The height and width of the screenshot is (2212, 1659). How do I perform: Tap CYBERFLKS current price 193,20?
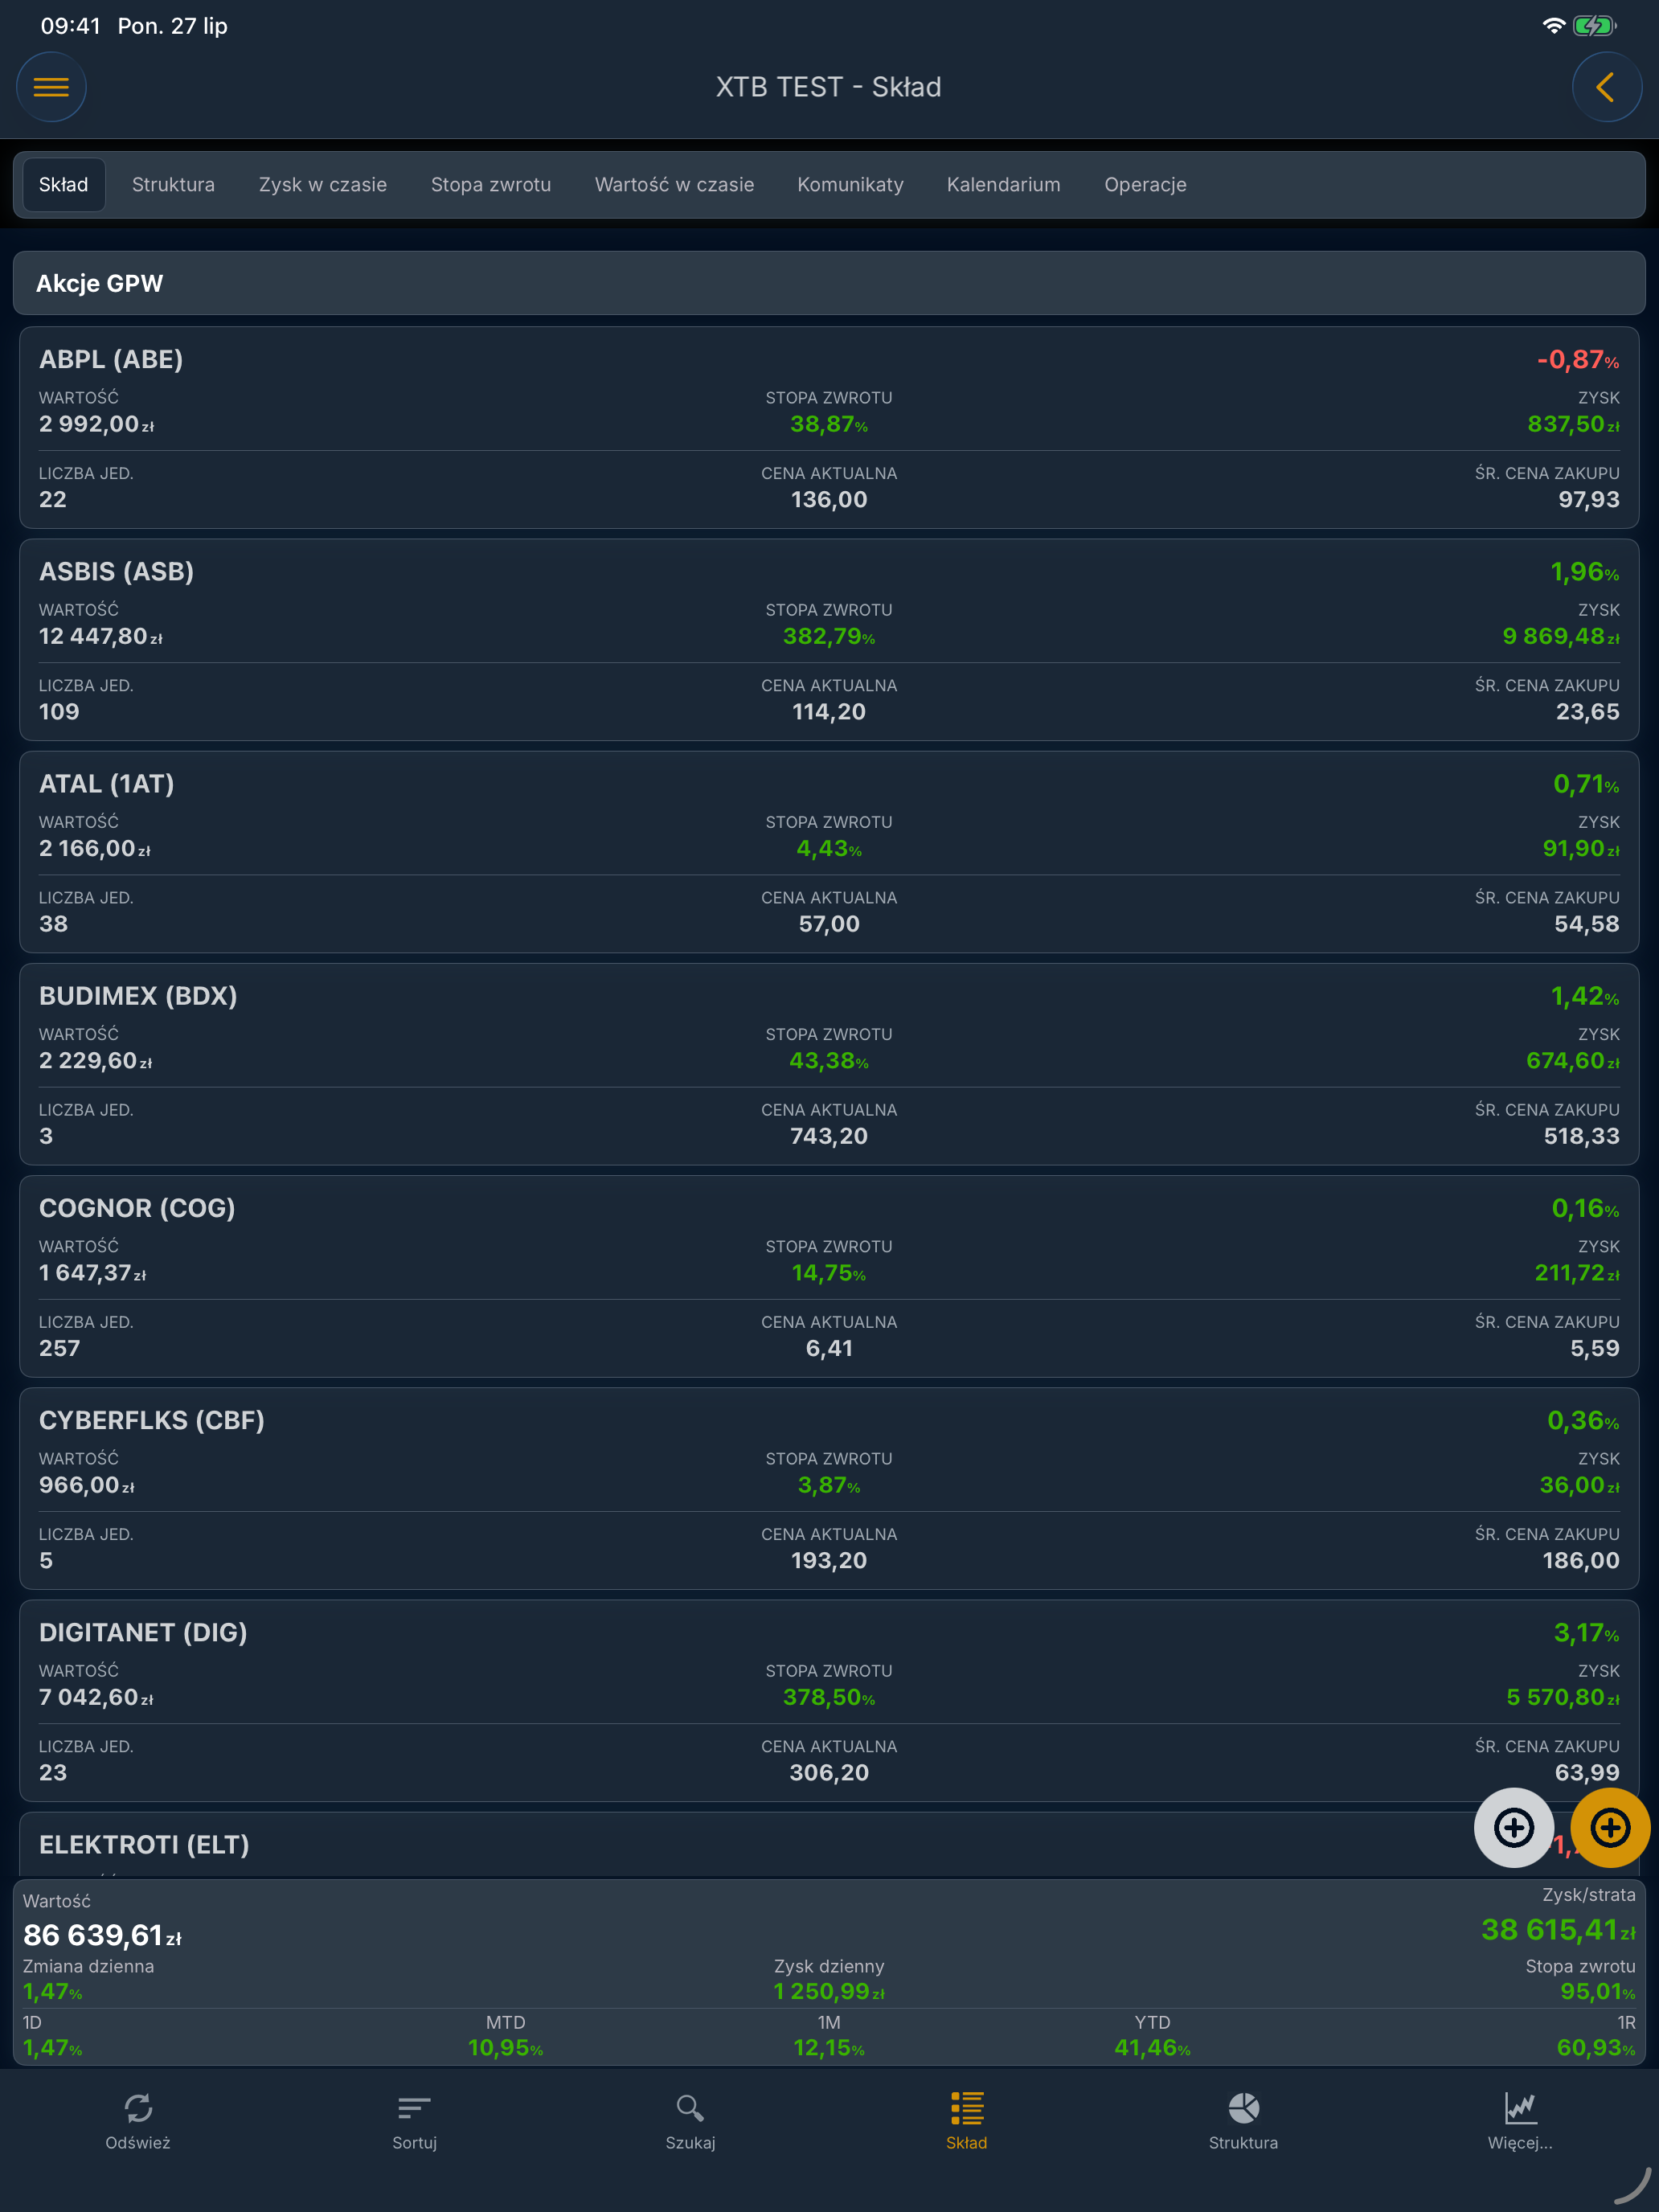click(829, 1560)
